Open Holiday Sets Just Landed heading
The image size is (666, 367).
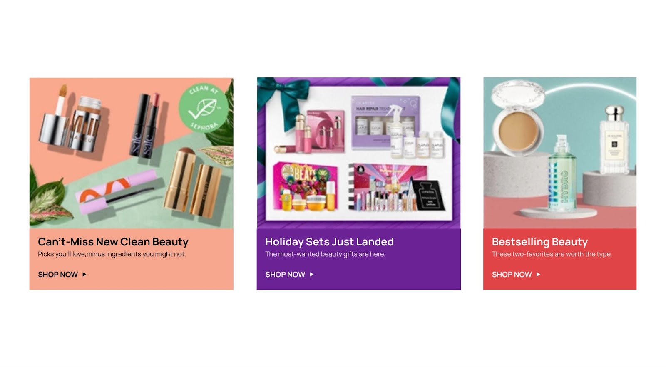(x=329, y=242)
